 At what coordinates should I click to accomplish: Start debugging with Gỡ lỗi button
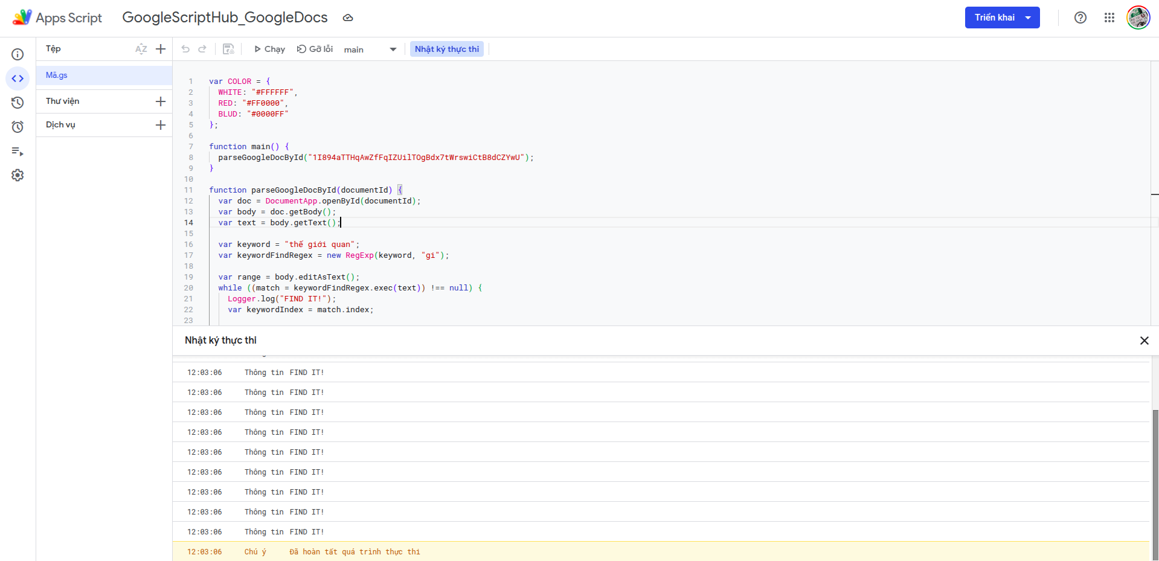coord(315,49)
